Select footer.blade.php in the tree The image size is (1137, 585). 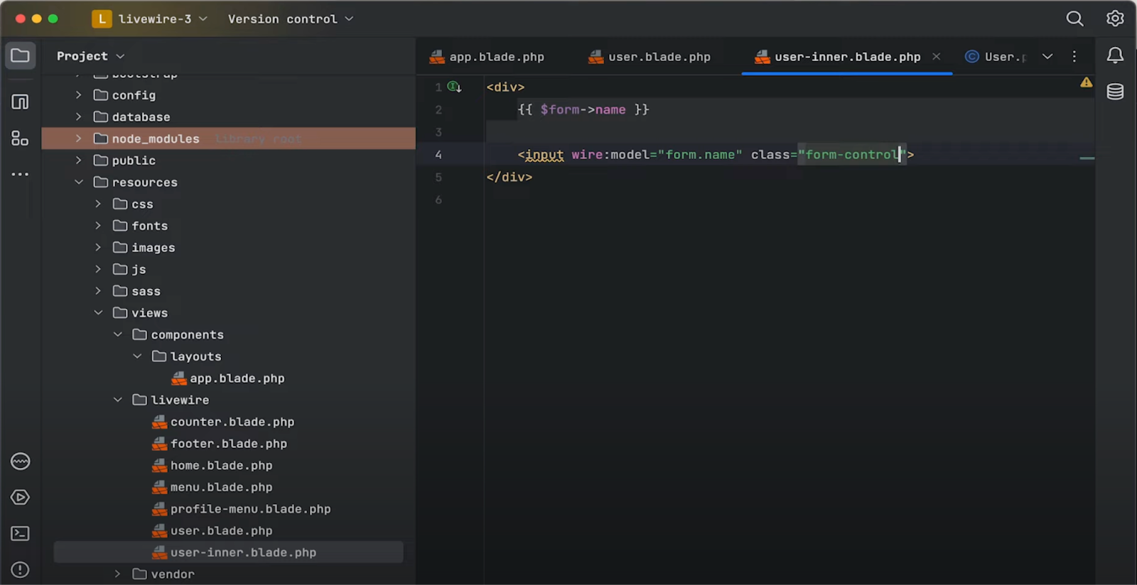tap(220, 444)
